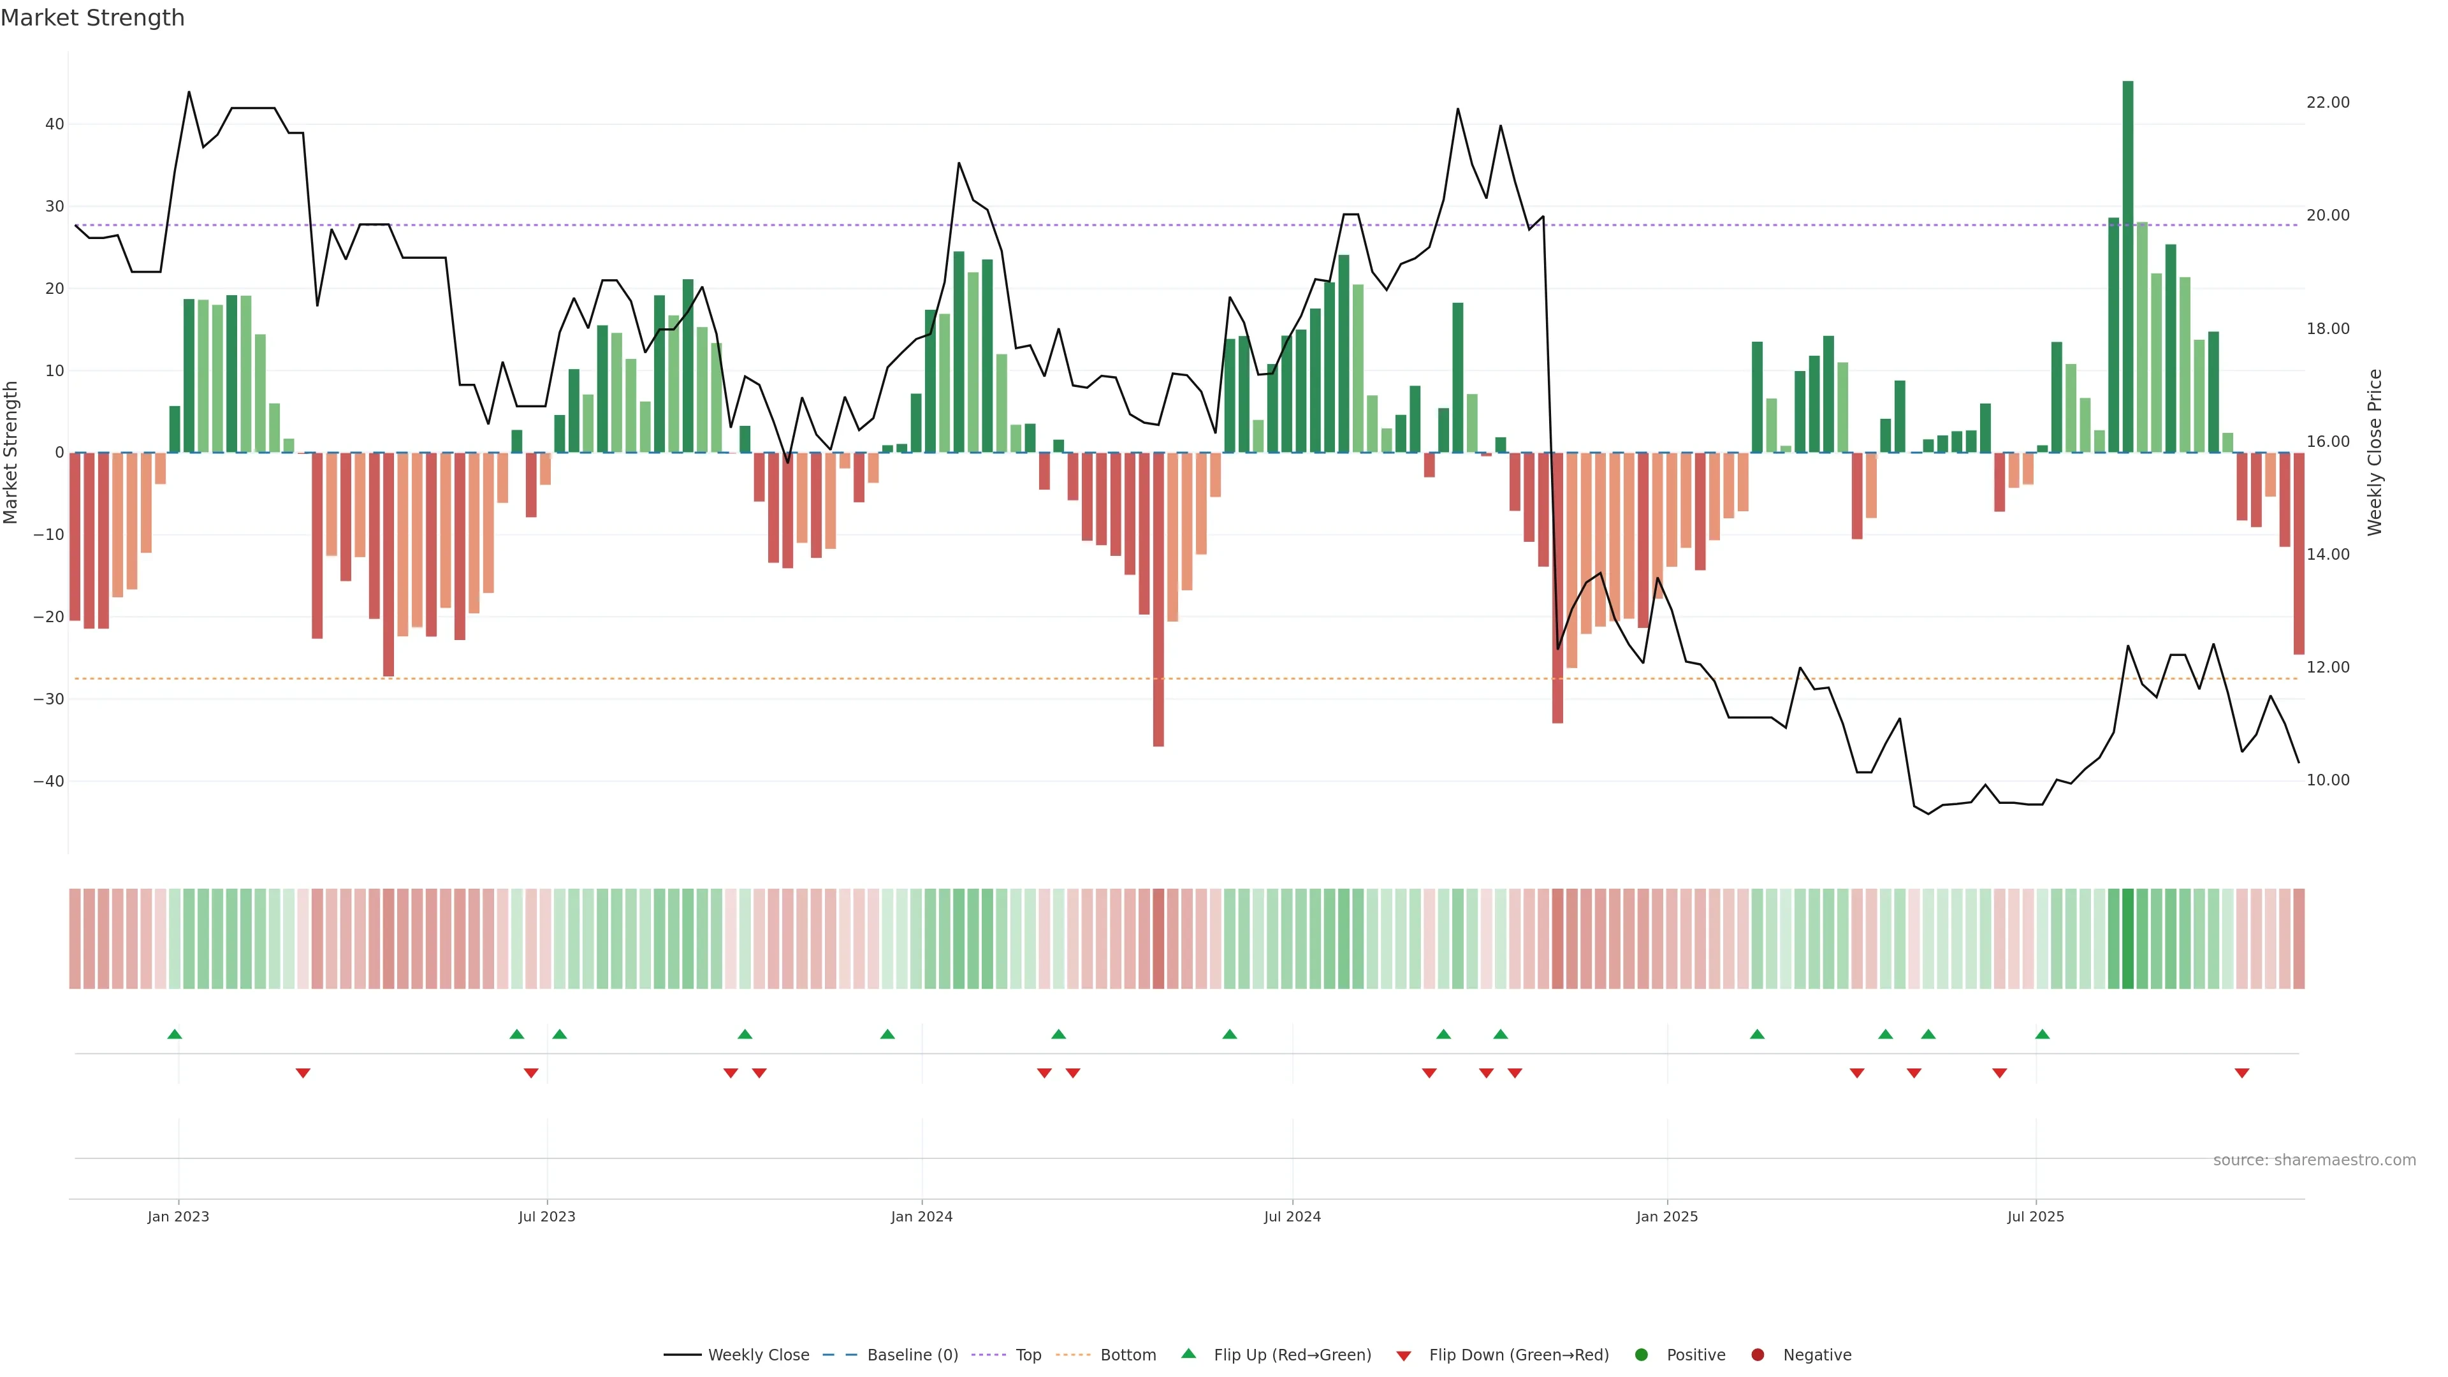Click the first green flip-up triangle near Jan 2023
This screenshot has width=2448, height=1377.
174,1034
